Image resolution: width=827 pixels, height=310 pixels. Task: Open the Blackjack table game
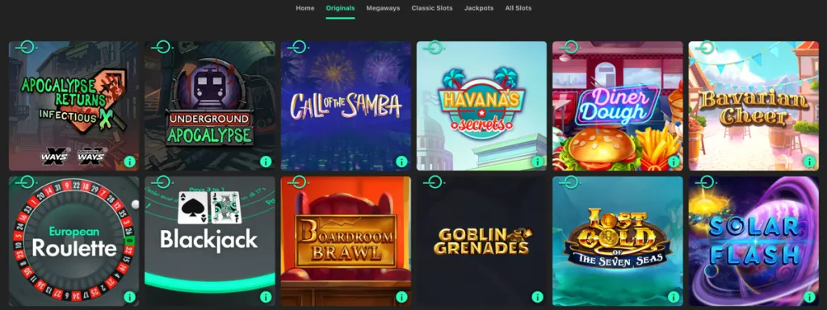click(x=210, y=241)
